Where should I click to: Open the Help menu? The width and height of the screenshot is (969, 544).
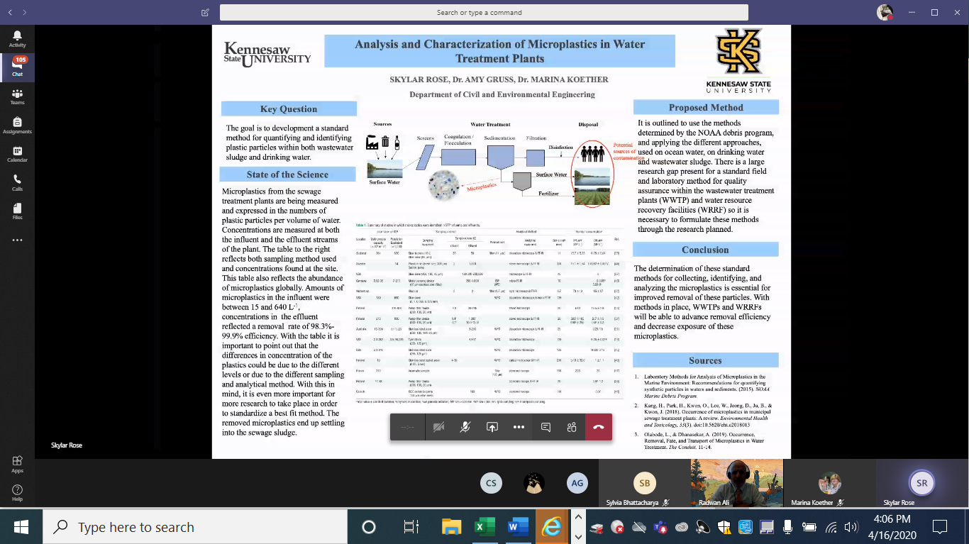[x=17, y=492]
